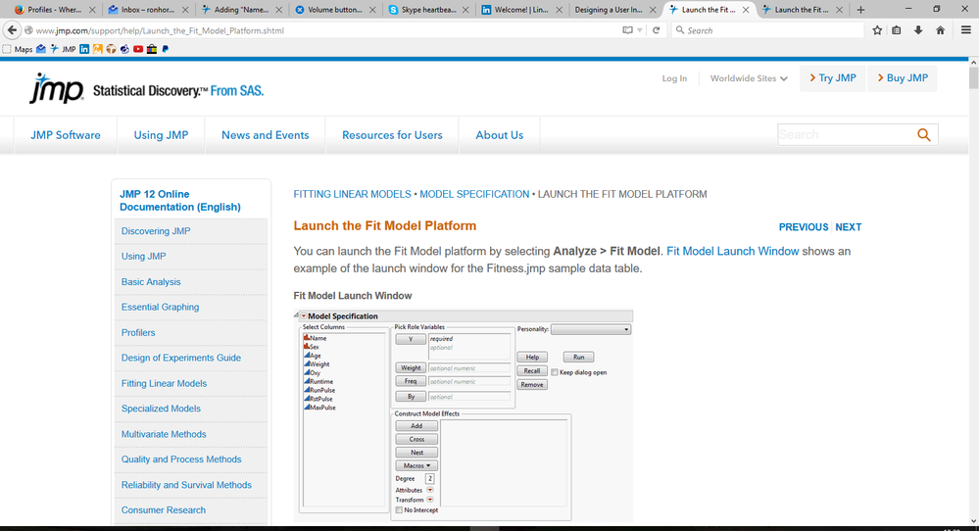Click the Try JMP button
This screenshot has width=979, height=531.
coord(833,78)
